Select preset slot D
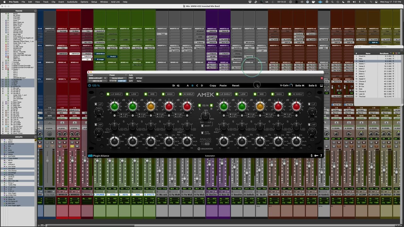This screenshot has width=404, height=227. (x=202, y=85)
